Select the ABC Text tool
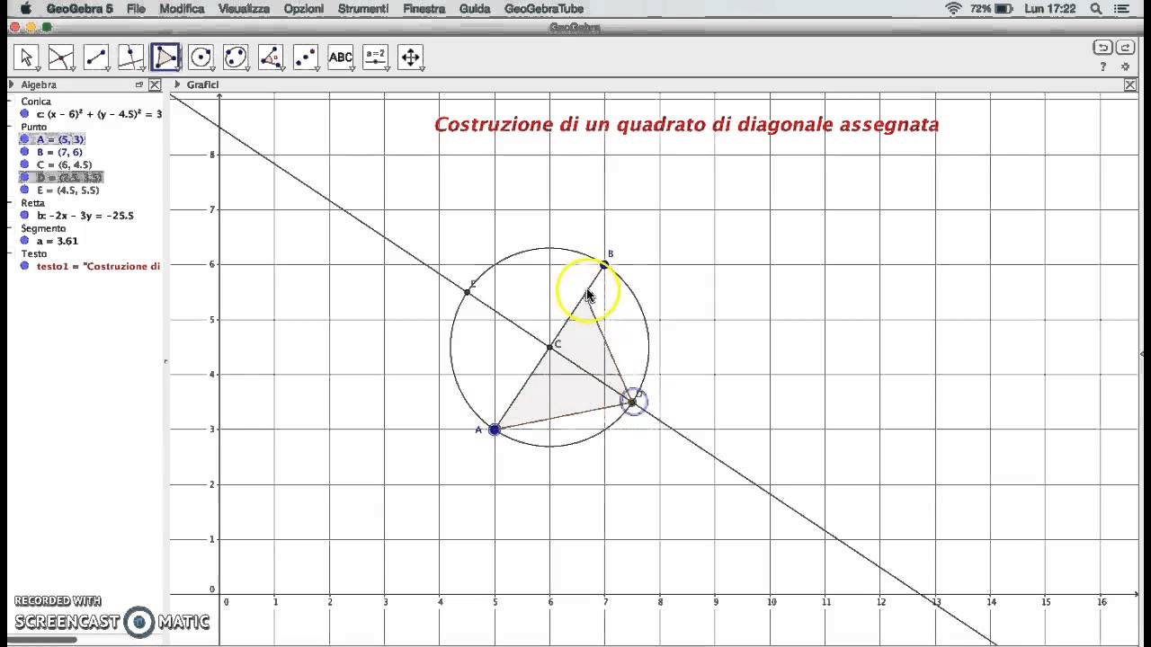This screenshot has width=1151, height=647. [x=342, y=58]
